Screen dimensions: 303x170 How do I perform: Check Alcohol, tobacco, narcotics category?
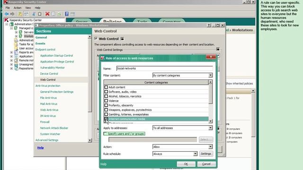106,96
